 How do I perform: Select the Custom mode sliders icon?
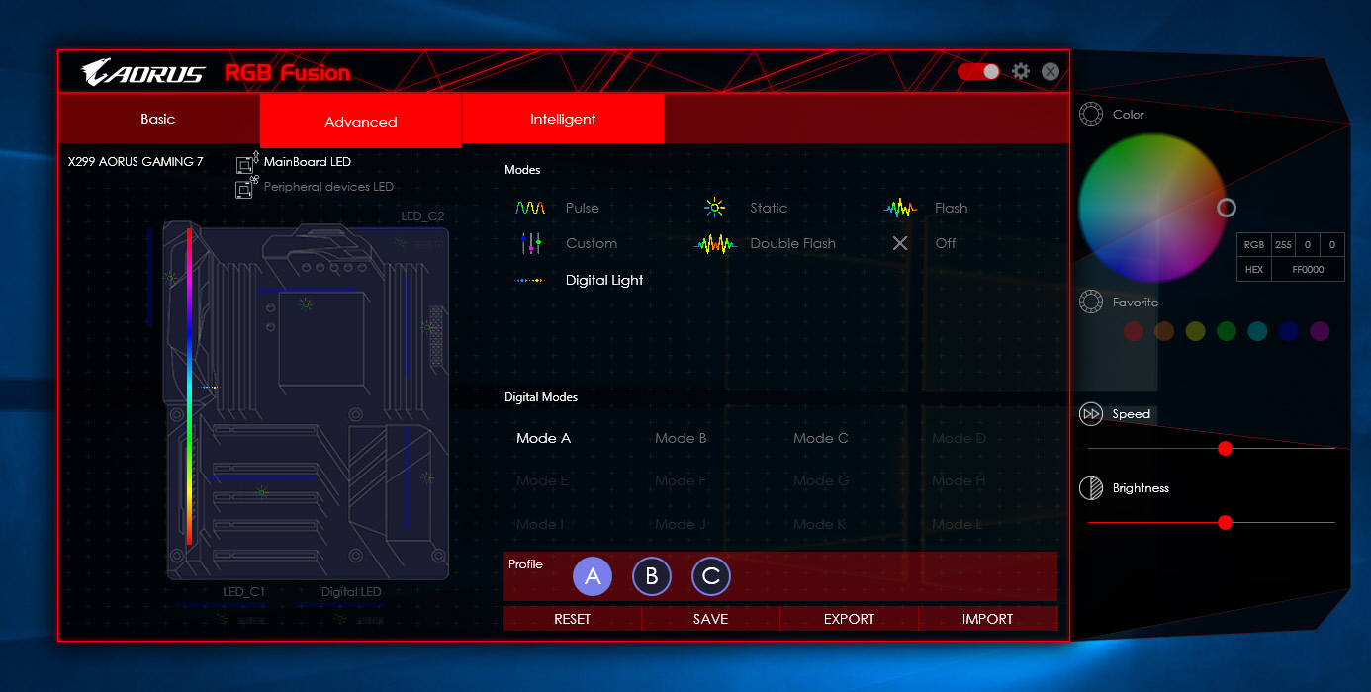530,243
